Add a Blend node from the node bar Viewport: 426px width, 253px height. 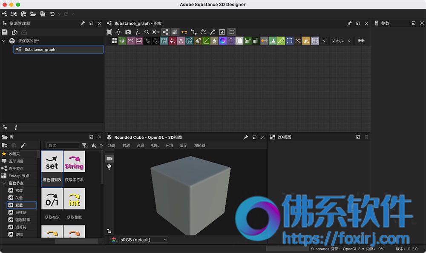click(239, 41)
